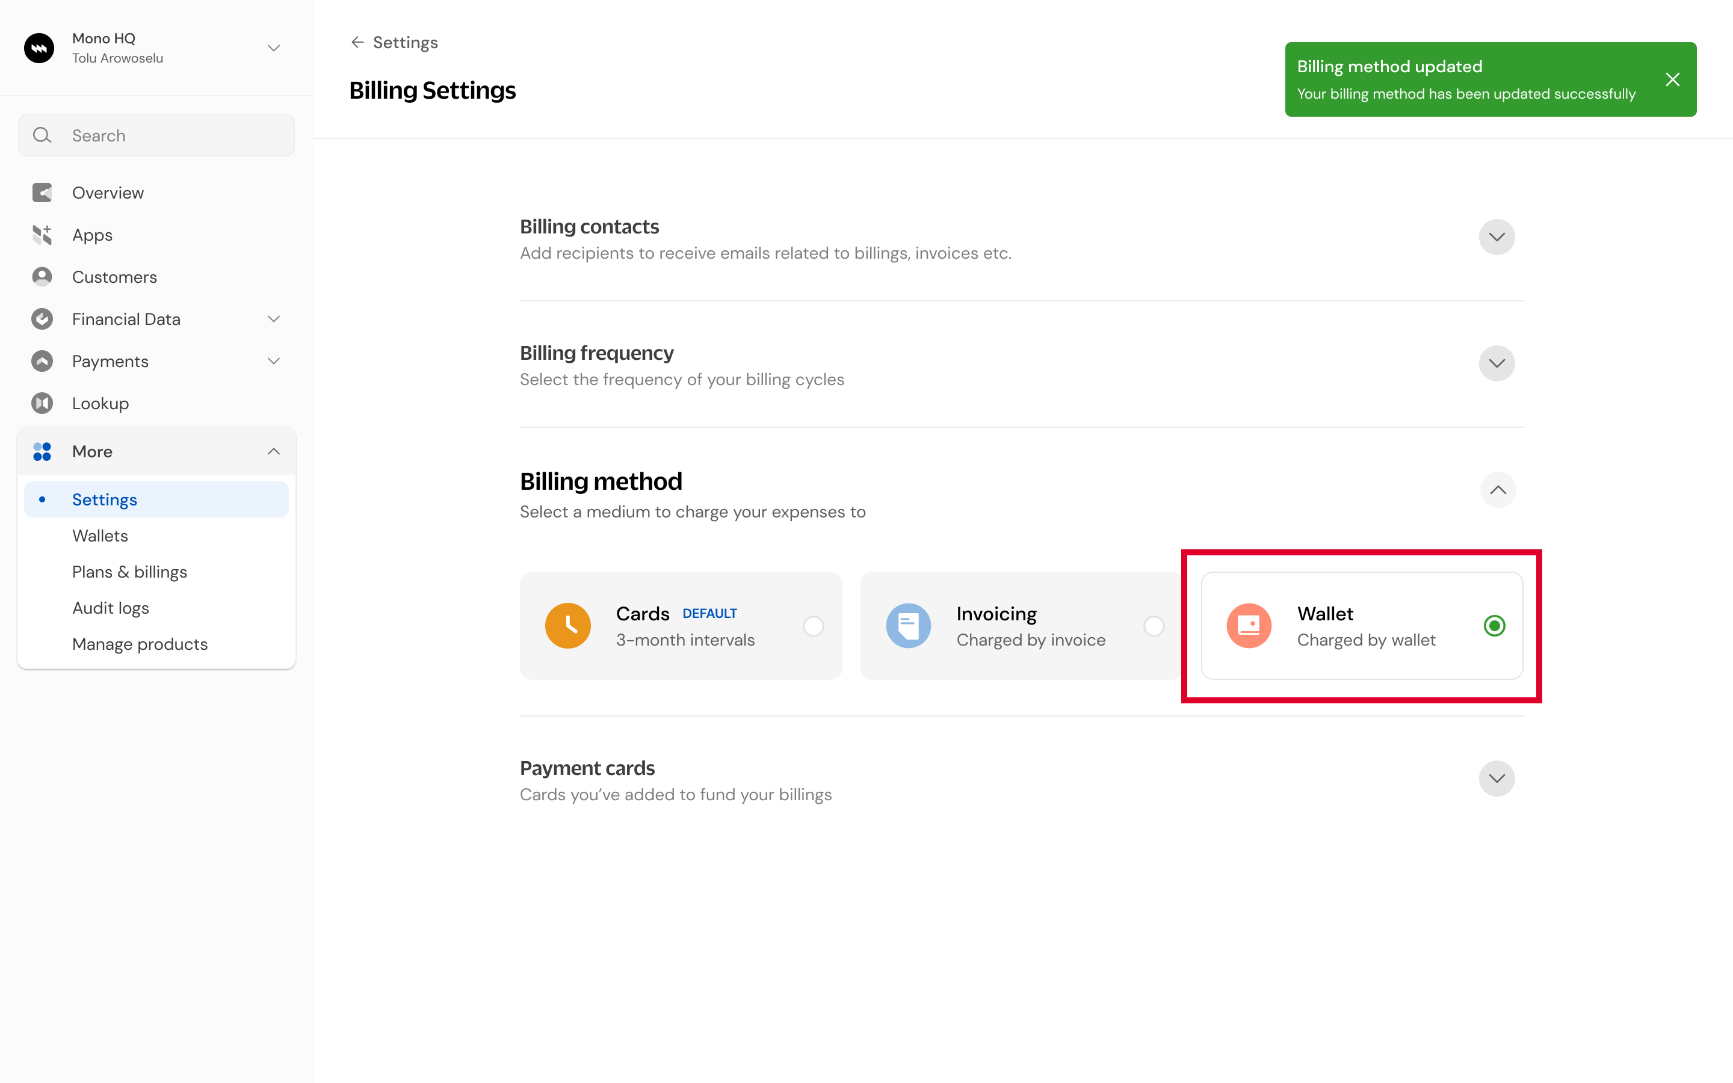Select Settings in the More submenu
Screen dimensions: 1733x1083
click(x=156, y=499)
